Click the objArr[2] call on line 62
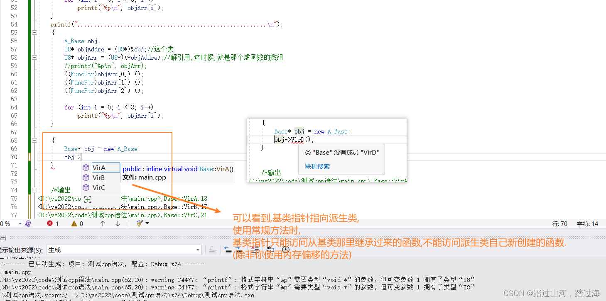The width and height of the screenshot is (606, 301). [104, 91]
